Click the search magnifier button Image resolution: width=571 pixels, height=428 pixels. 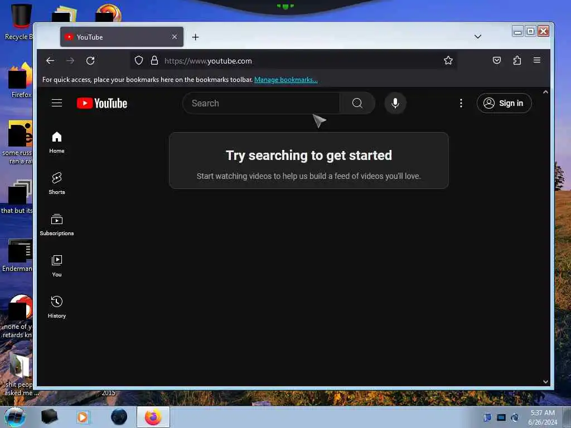357,103
